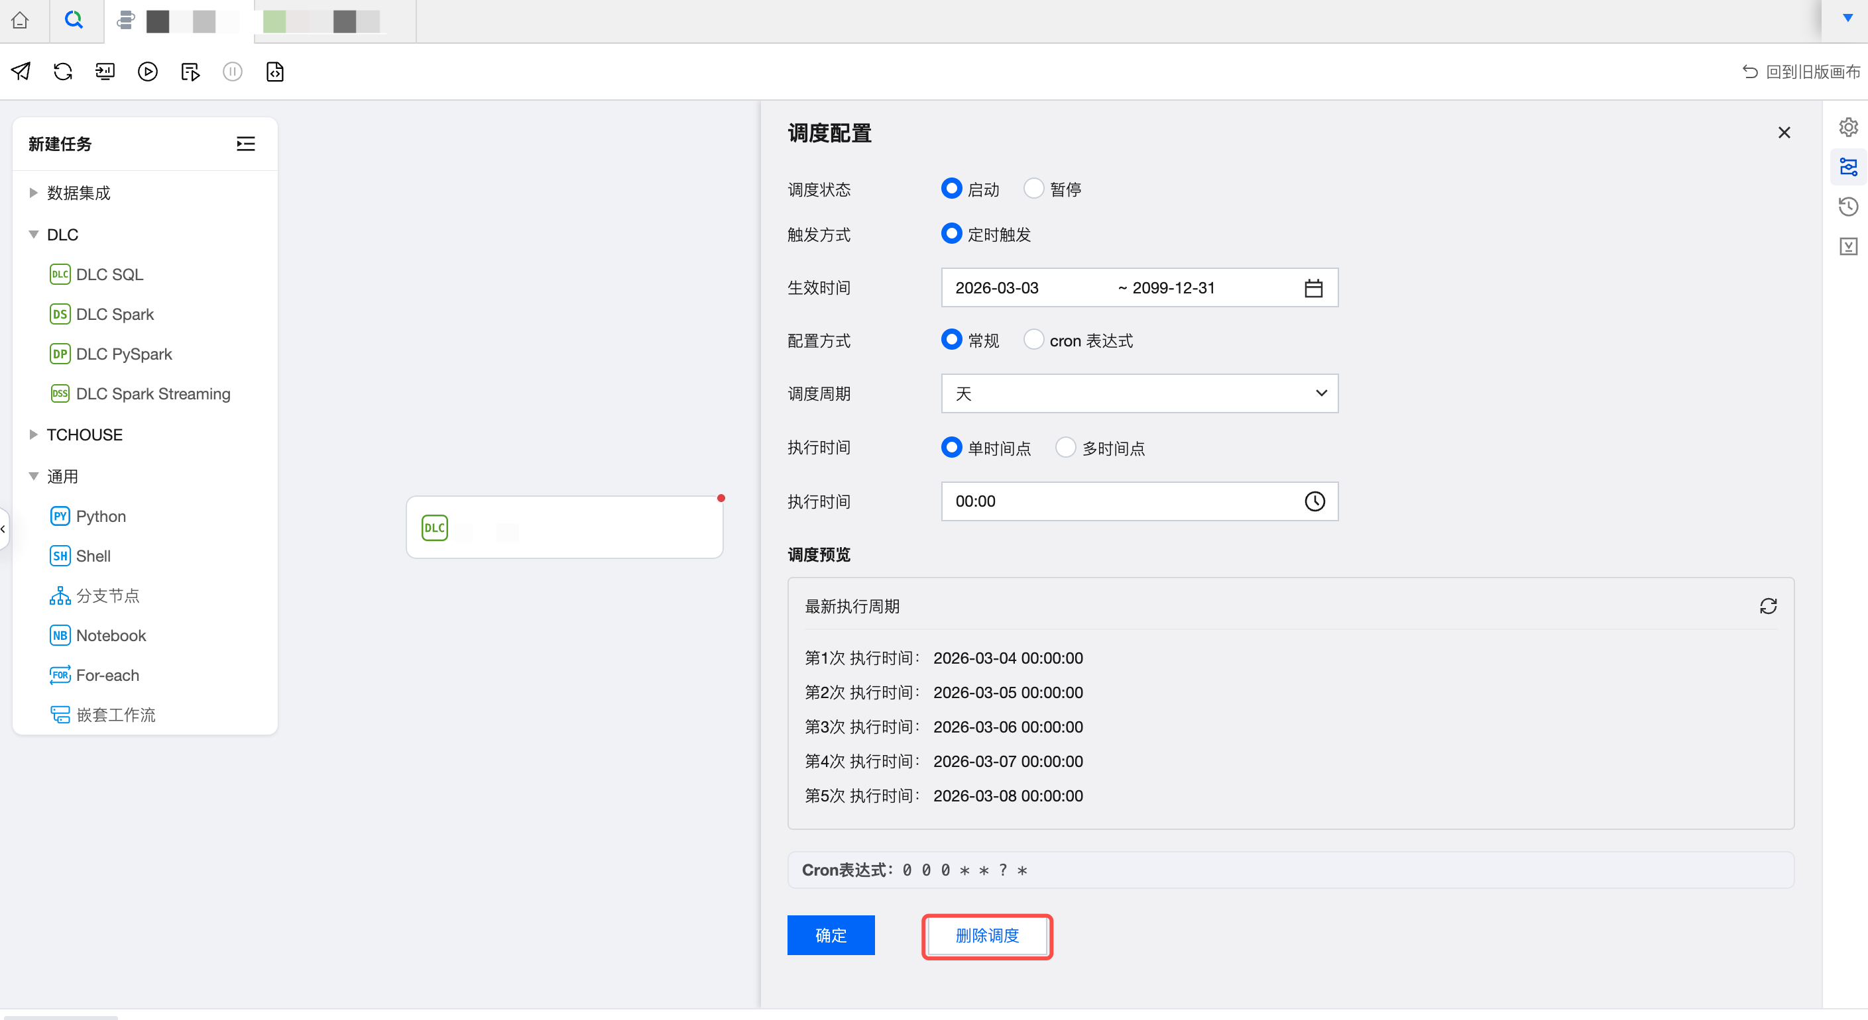Click the paper plane submit icon

21,72
